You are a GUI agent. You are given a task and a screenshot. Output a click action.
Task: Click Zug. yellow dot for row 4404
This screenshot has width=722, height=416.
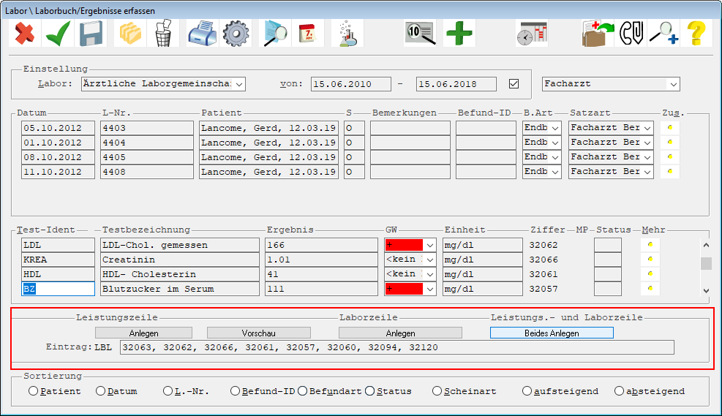point(670,142)
